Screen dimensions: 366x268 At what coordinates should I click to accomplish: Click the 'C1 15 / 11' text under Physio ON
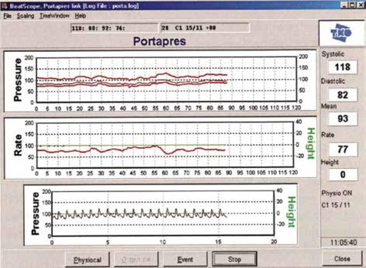click(336, 205)
